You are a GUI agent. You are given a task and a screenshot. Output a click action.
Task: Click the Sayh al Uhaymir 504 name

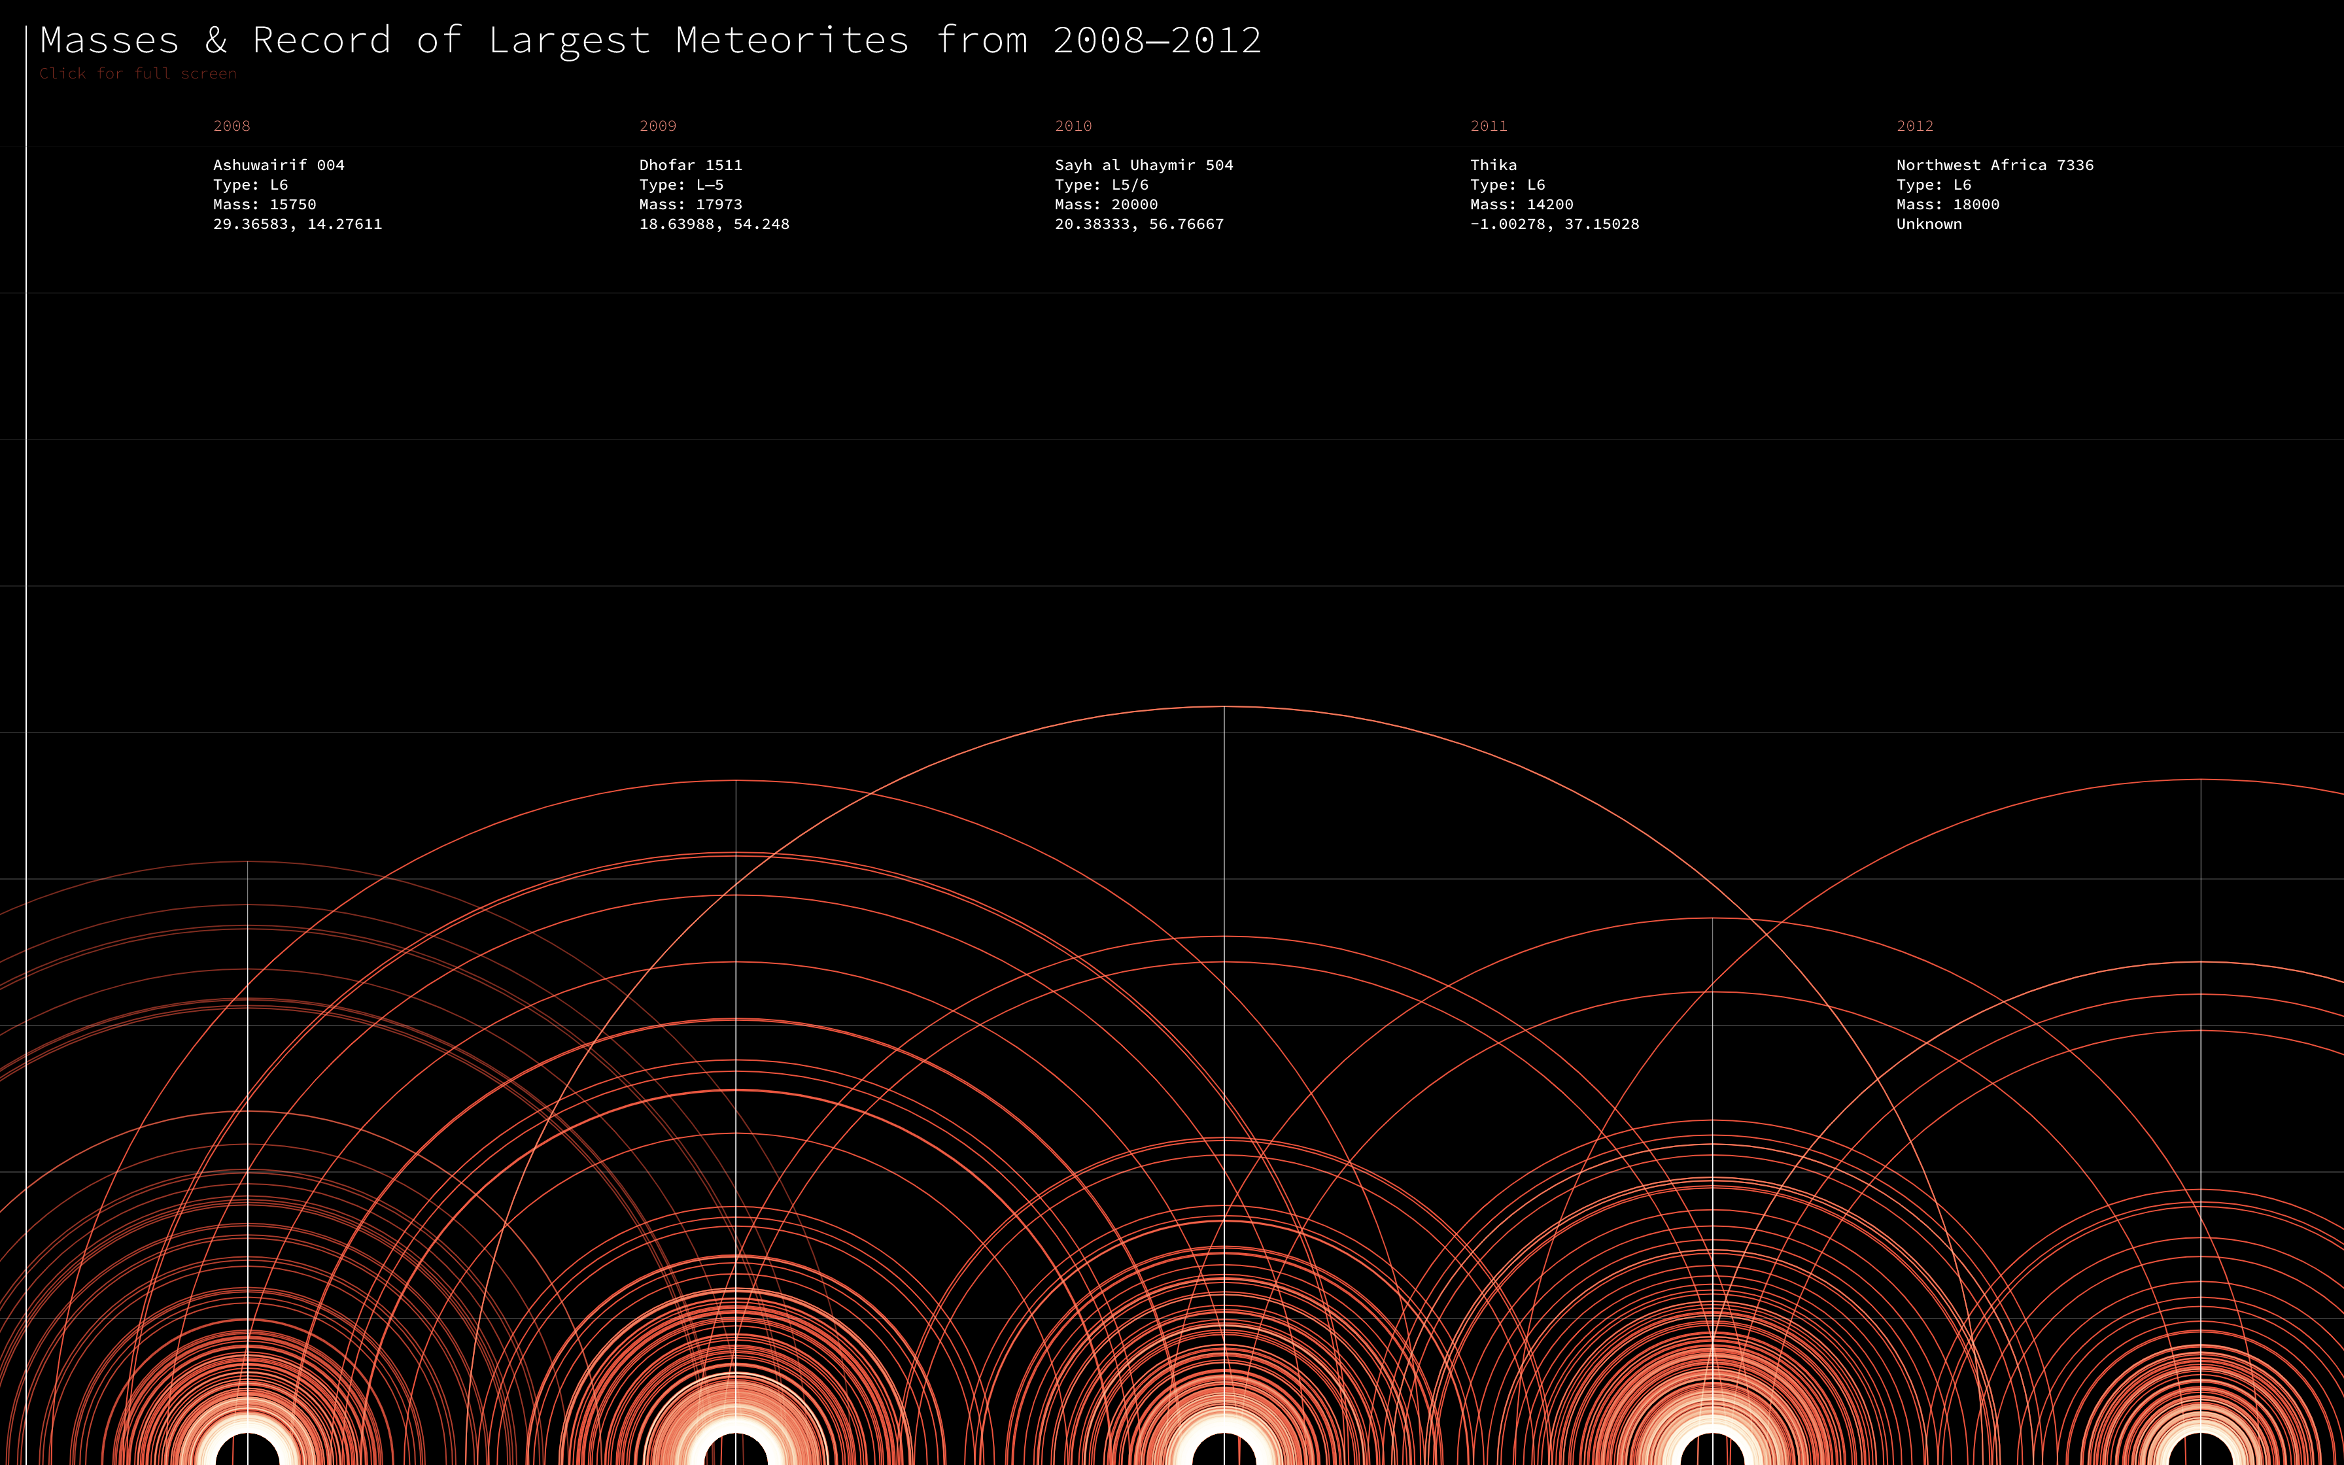pos(1144,165)
